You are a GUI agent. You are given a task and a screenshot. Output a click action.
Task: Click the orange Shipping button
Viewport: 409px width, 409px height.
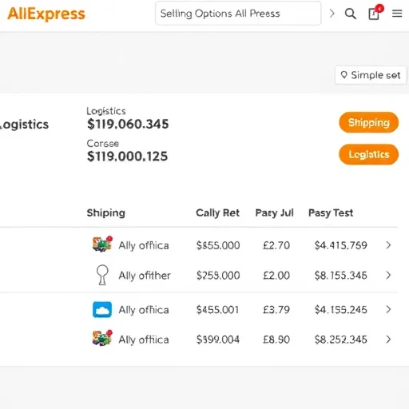[x=369, y=122]
